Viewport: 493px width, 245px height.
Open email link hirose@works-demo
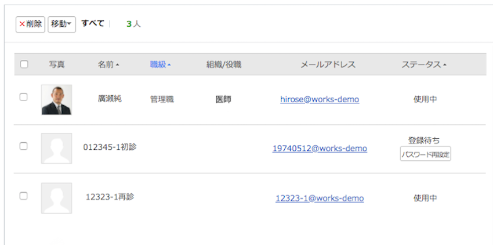tap(320, 99)
